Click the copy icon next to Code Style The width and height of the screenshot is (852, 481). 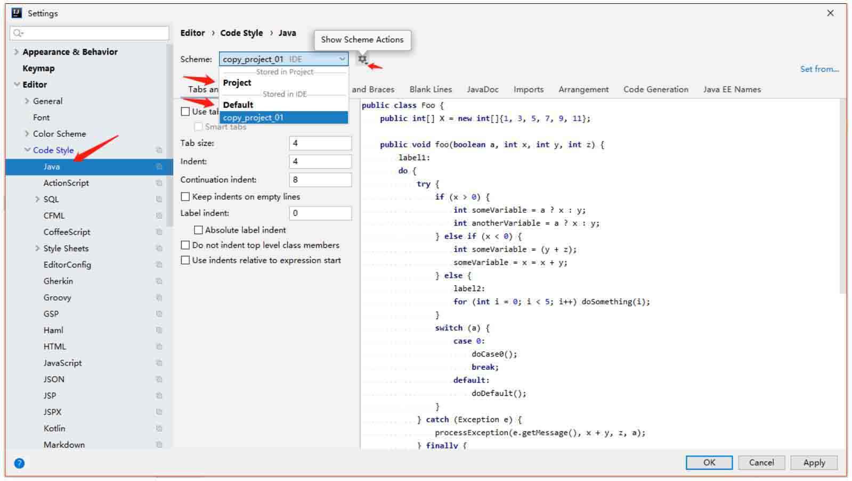159,150
